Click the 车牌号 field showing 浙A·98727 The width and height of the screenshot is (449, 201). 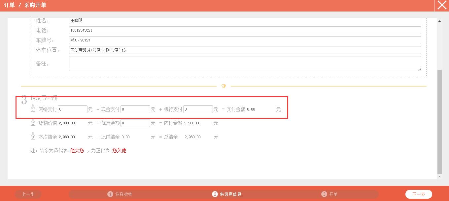click(245, 40)
